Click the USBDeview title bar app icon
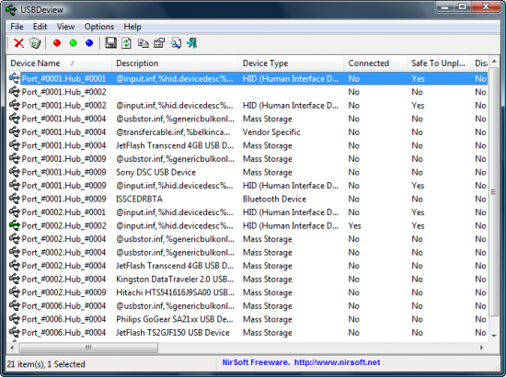The height and width of the screenshot is (377, 506). (x=11, y=10)
